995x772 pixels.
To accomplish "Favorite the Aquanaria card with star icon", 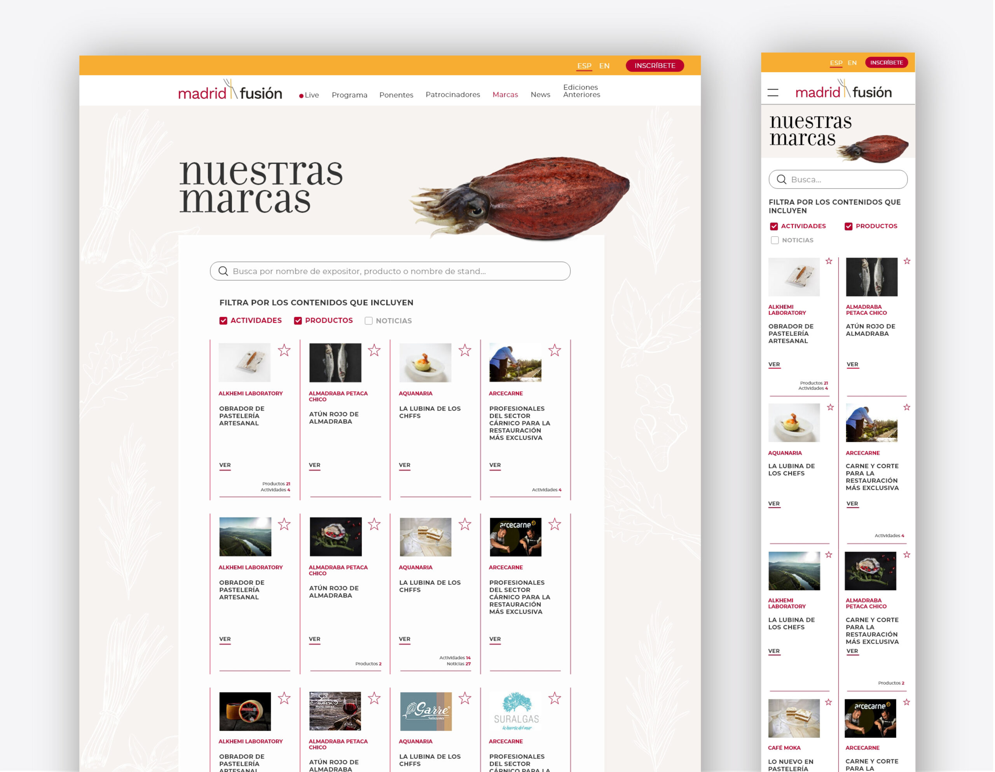I will pyautogui.click(x=464, y=350).
